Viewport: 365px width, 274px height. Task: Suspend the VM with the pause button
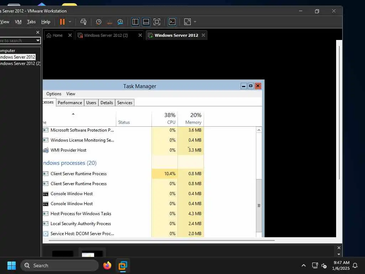(x=62, y=22)
